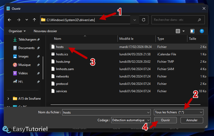Select the protocol file
The height and width of the screenshot is (136, 214).
(129, 84)
